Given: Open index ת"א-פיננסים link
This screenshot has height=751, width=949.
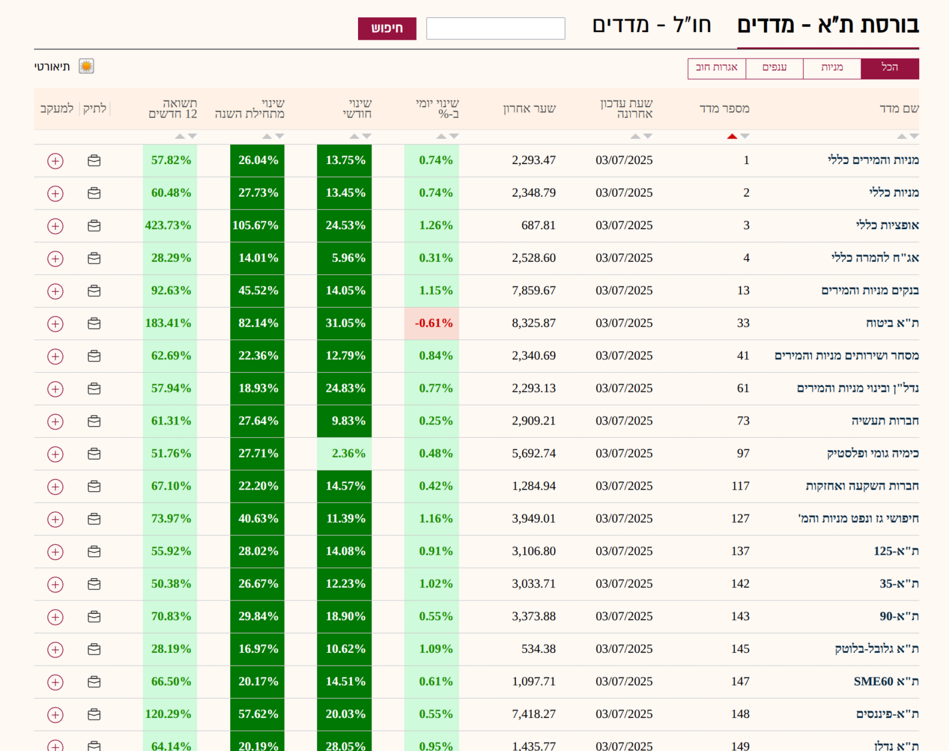Looking at the screenshot, I should coord(887,714).
